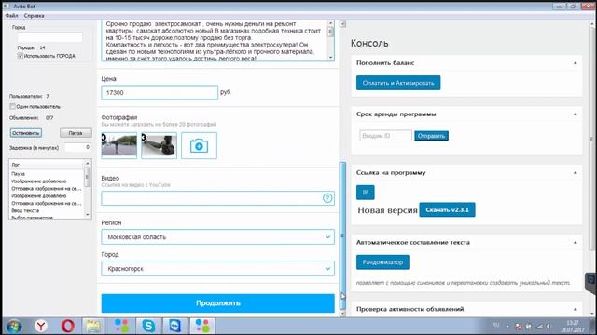Click the blue 'Продолжить' button
597x335 pixels.
(217, 303)
